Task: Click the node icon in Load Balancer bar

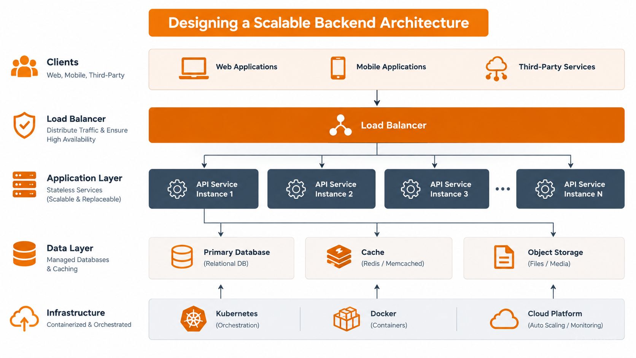Action: [x=340, y=125]
